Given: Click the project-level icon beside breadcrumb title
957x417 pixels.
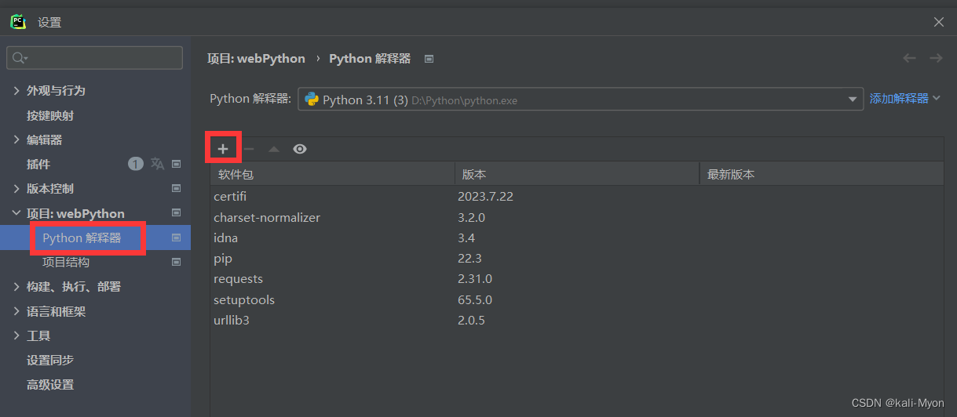Looking at the screenshot, I should click(x=429, y=59).
